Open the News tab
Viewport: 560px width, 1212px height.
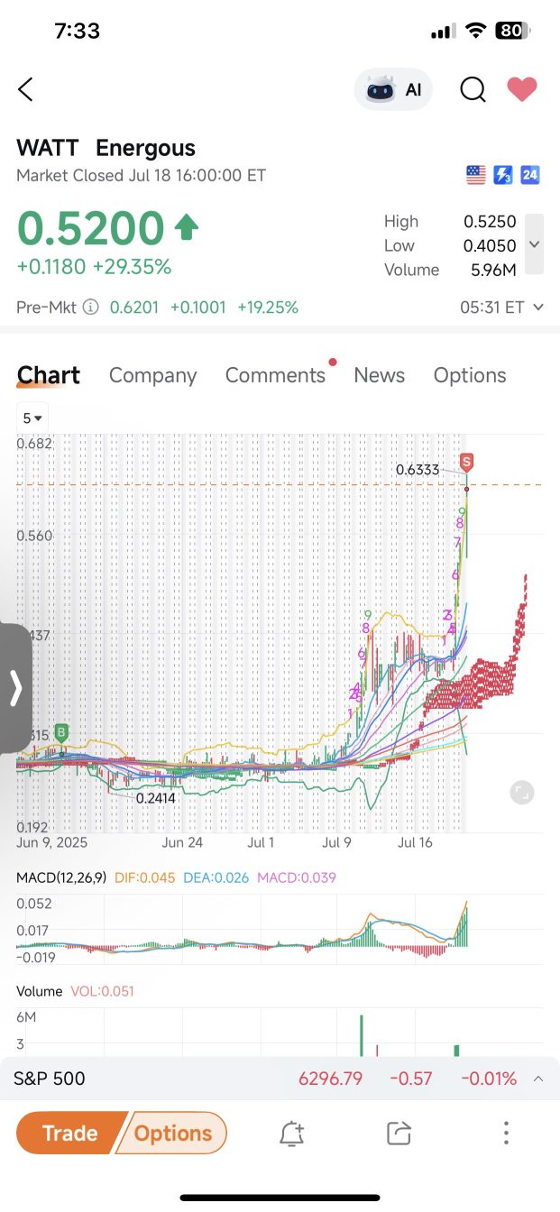point(379,375)
